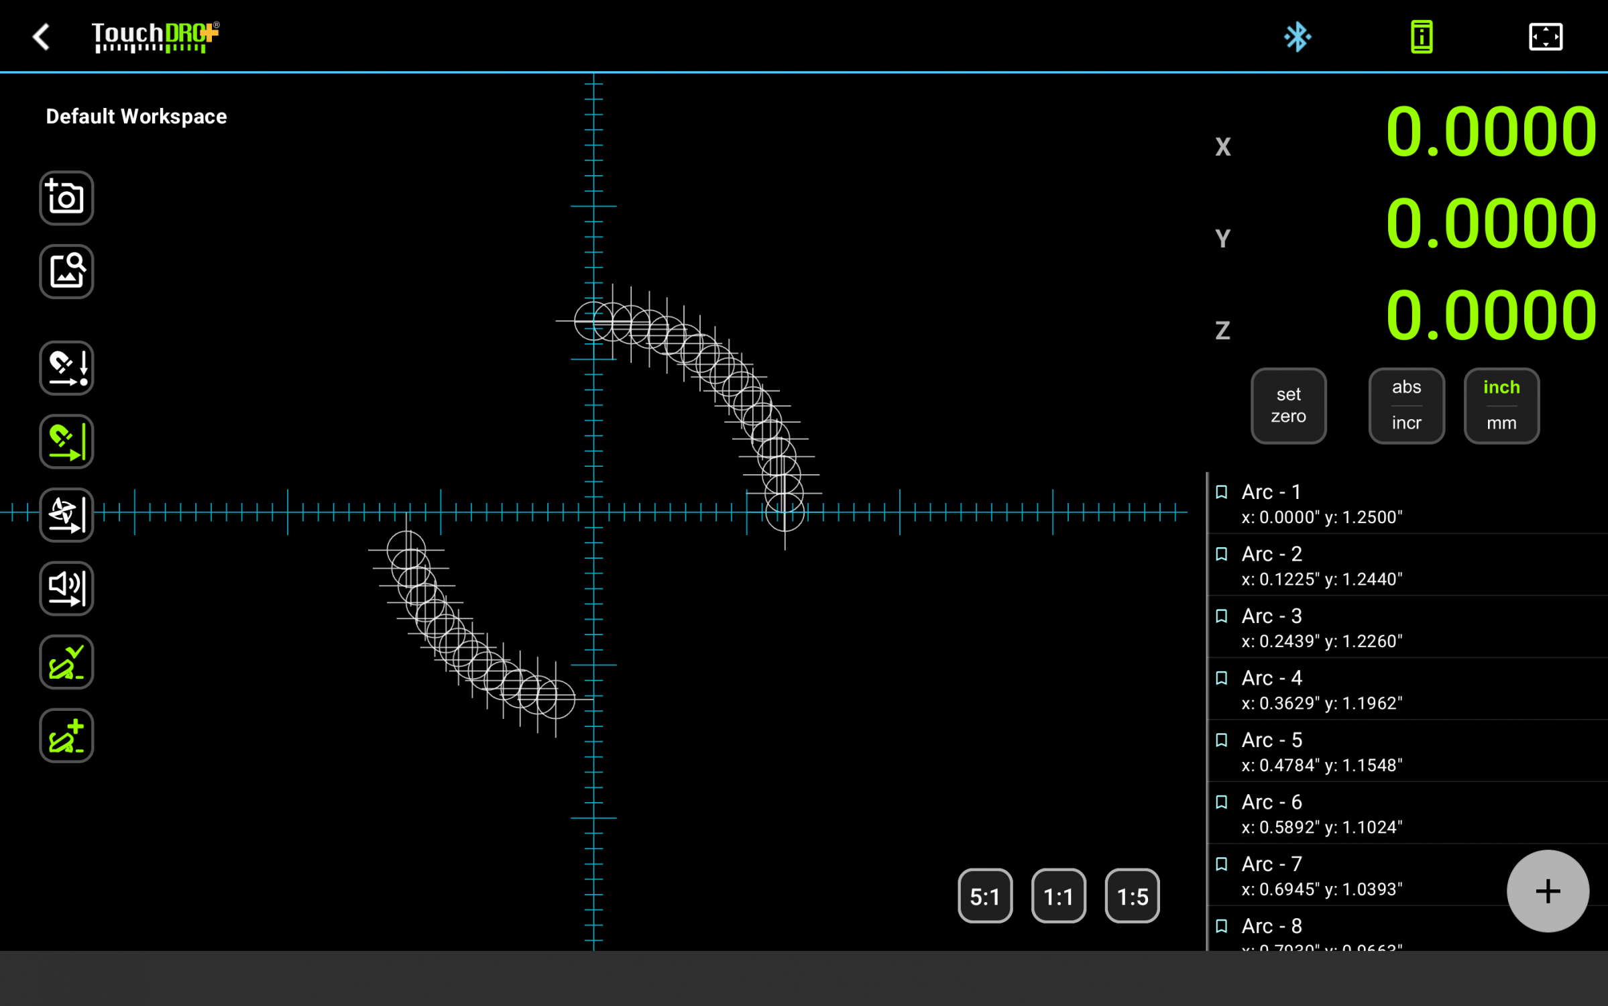Viewport: 1608px width, 1006px height.
Task: Click the round plus add button
Action: coord(1548,891)
